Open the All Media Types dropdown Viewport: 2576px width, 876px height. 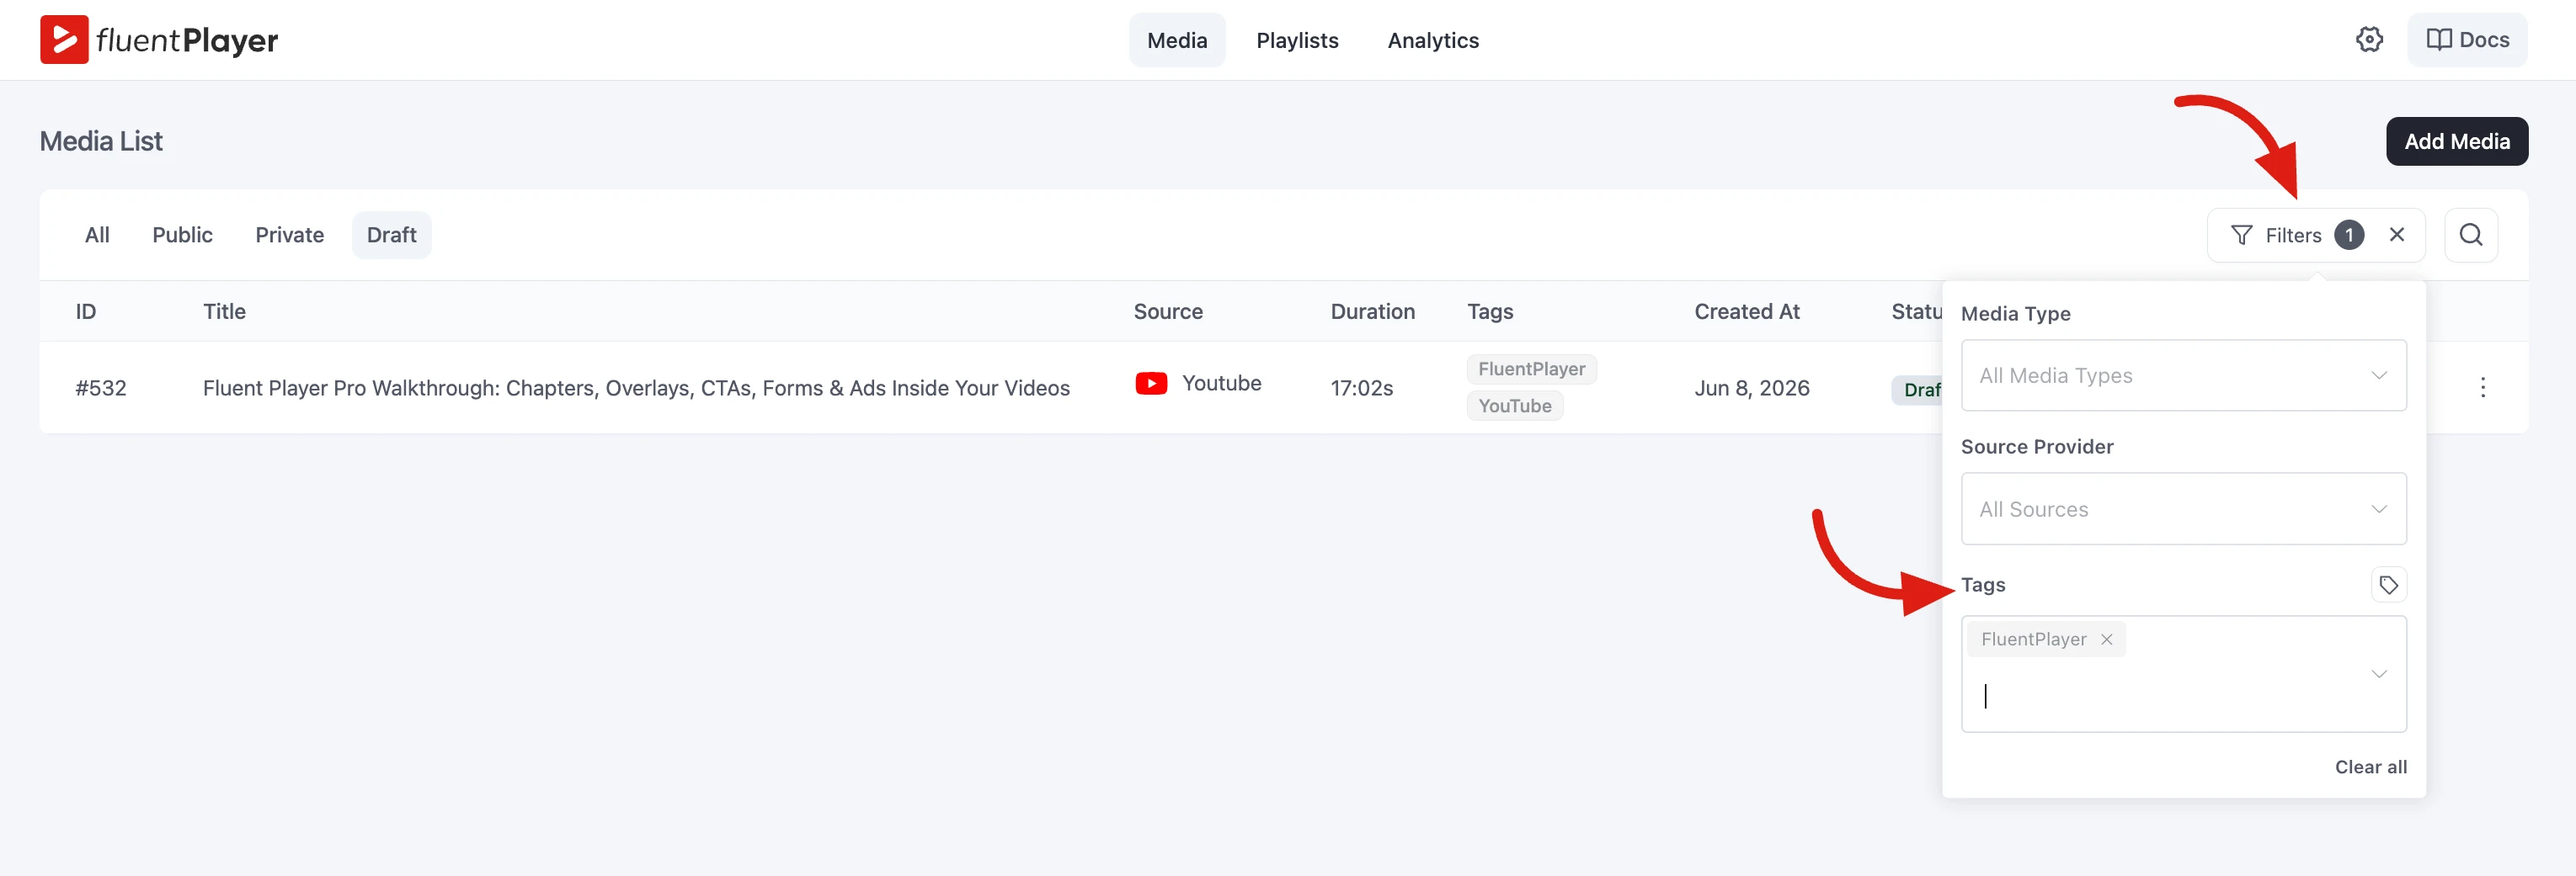pos(2183,375)
